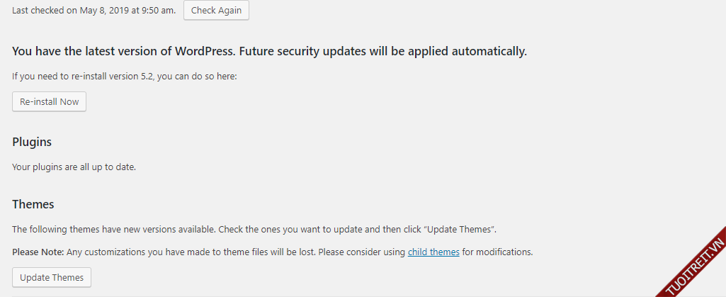Click the plugins are all up to date message
This screenshot has height=297, width=726.
(74, 167)
